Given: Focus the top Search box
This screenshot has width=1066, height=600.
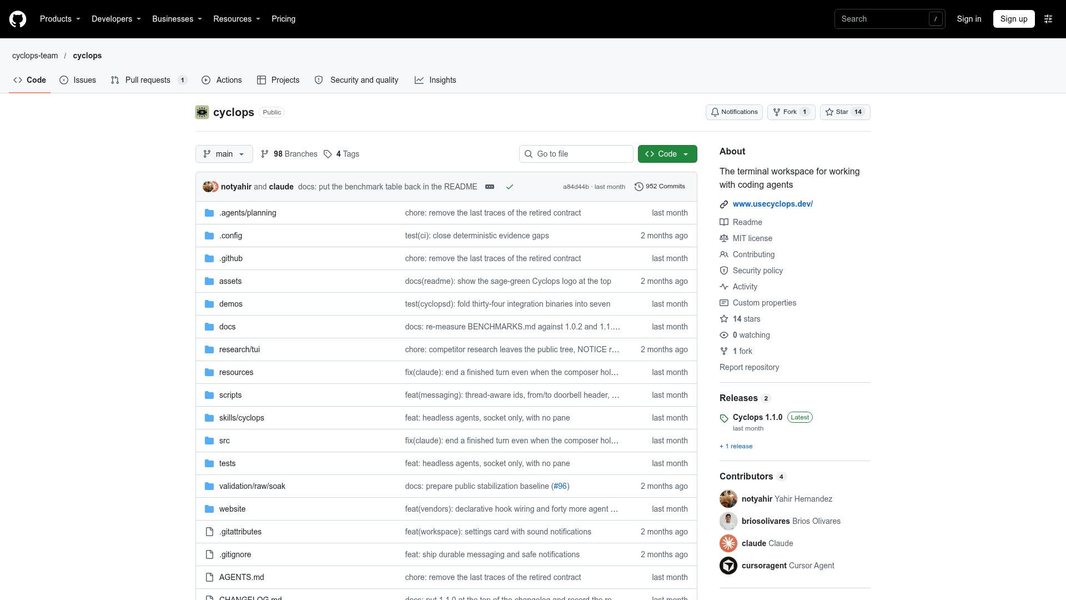Looking at the screenshot, I should [890, 19].
